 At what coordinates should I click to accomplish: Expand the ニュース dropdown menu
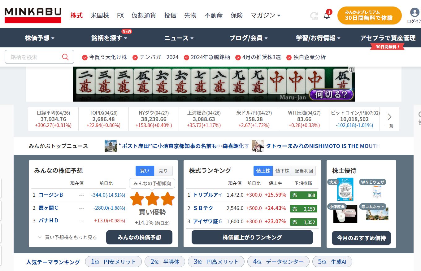[179, 38]
